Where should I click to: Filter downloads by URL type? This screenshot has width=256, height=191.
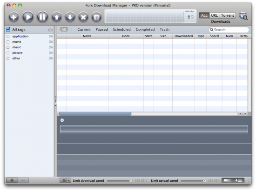click(x=215, y=15)
